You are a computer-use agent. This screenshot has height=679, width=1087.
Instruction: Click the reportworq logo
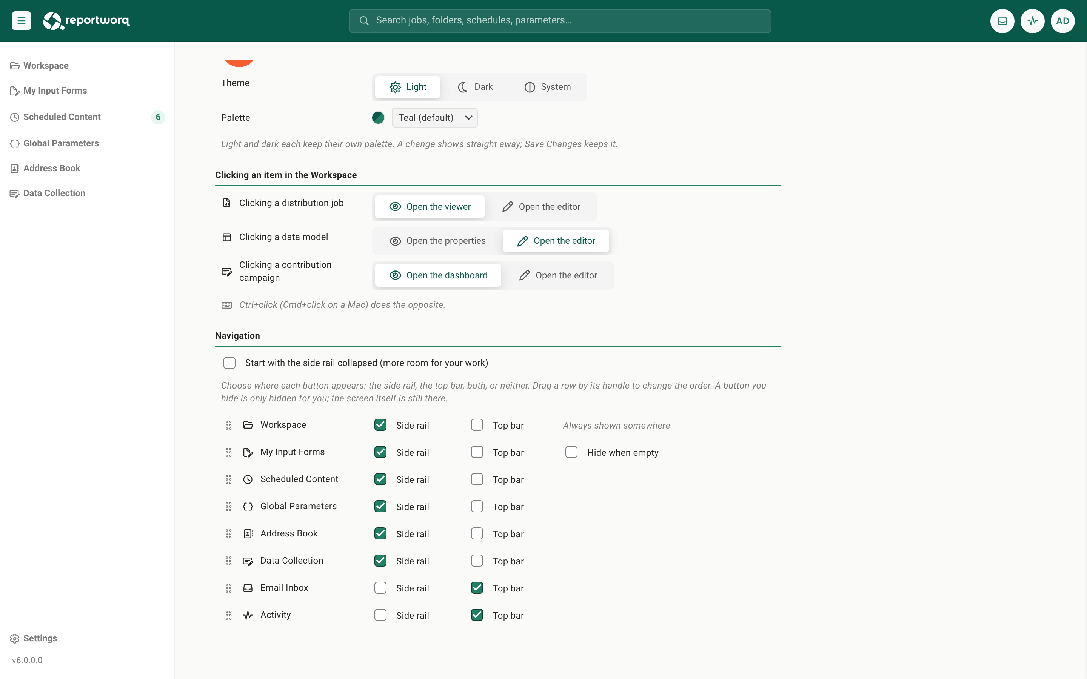point(86,21)
